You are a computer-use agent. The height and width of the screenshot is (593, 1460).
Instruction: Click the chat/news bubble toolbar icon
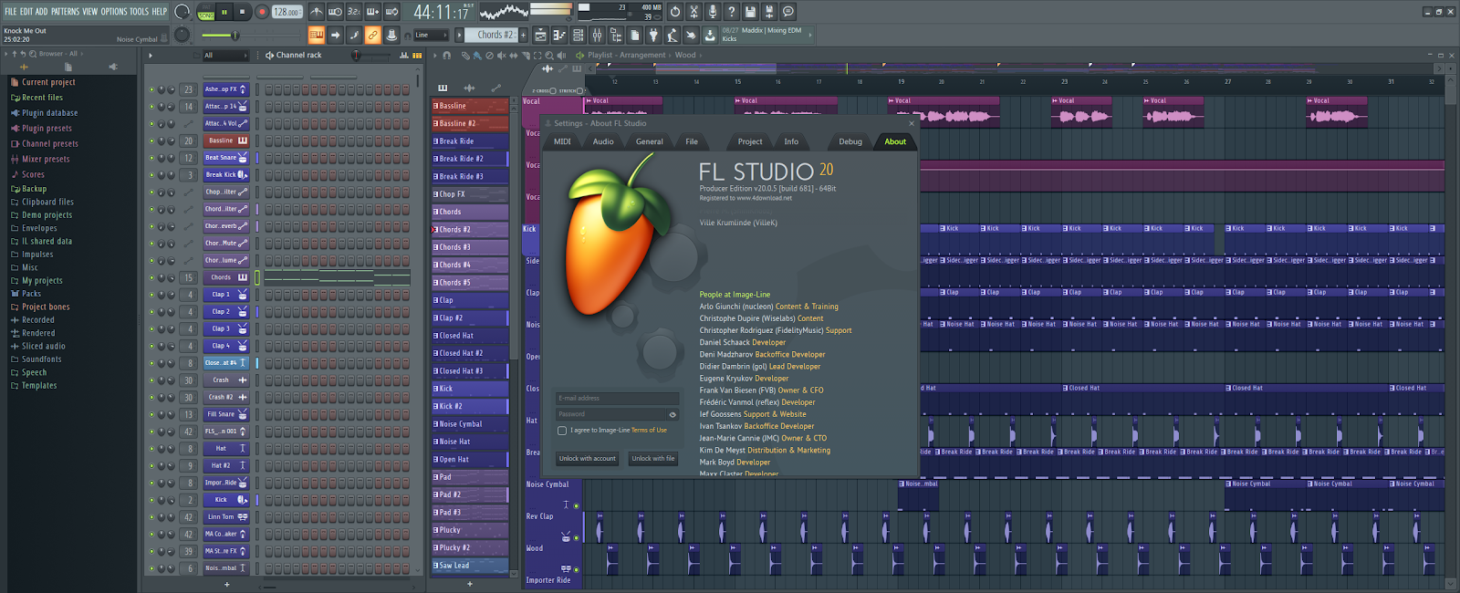pos(788,12)
